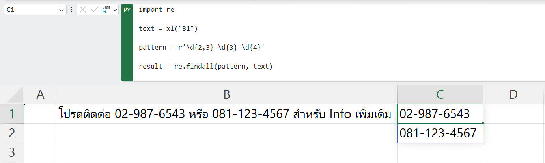Select row 3 header
The width and height of the screenshot is (545, 163).
(12, 152)
